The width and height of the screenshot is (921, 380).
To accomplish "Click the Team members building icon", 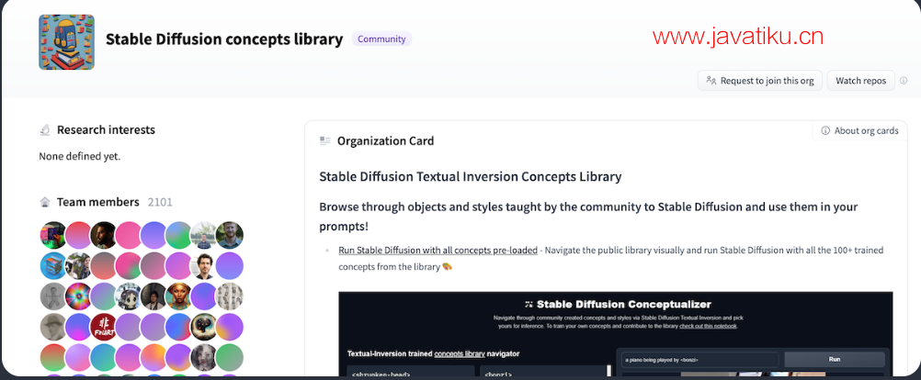I will pos(45,202).
